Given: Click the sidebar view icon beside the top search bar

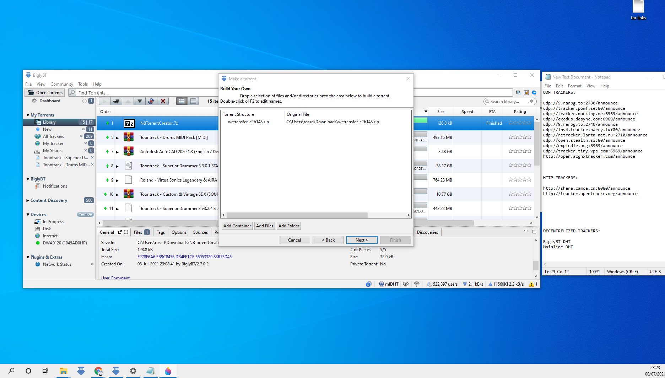Looking at the screenshot, I should 518,93.
